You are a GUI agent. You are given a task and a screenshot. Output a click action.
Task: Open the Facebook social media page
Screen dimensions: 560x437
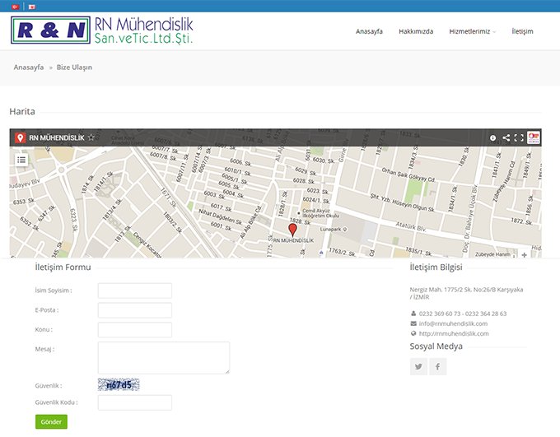tap(438, 367)
